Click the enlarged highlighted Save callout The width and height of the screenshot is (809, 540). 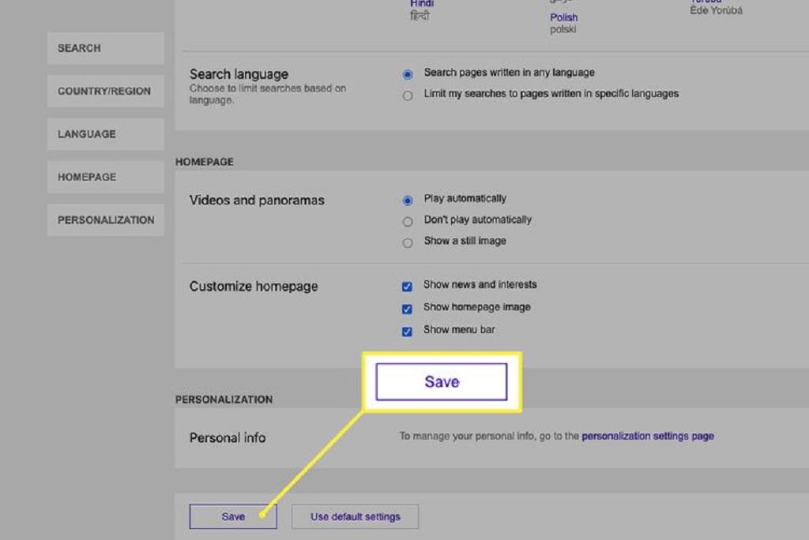tap(442, 382)
